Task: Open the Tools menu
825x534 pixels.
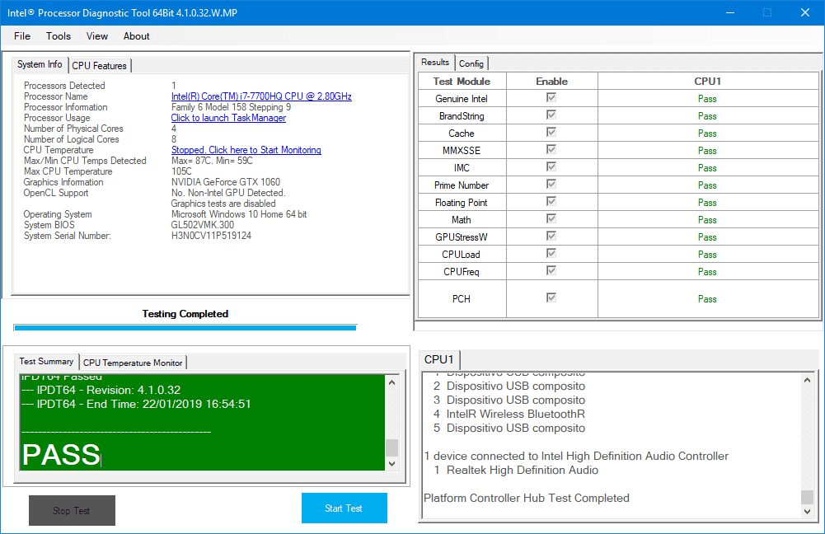Action: click(x=59, y=36)
